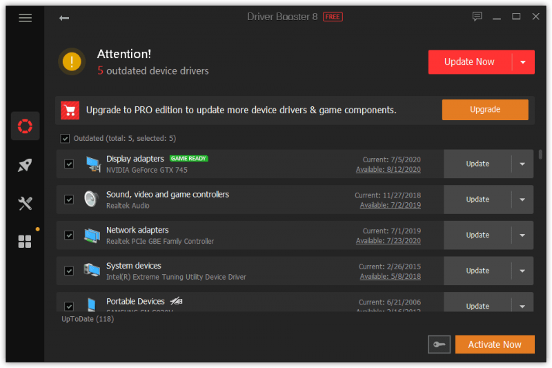Open the Available: 7/23/2020 link
The height and width of the screenshot is (368, 552).
coord(388,240)
